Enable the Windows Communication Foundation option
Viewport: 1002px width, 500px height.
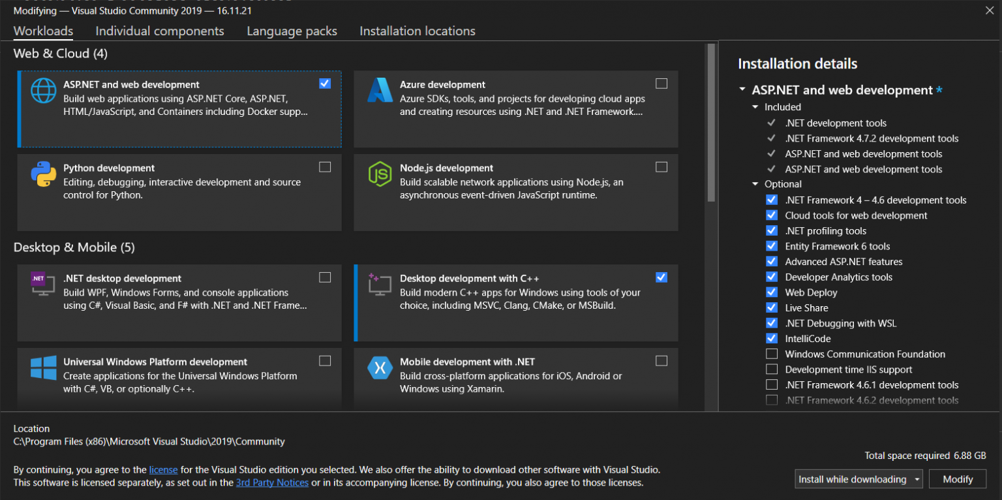(772, 354)
